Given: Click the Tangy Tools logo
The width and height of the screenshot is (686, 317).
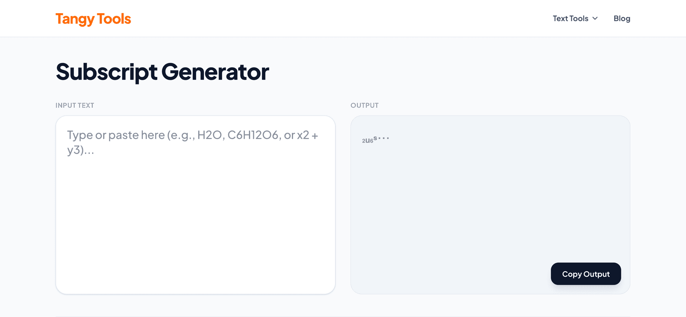Looking at the screenshot, I should tap(93, 19).
